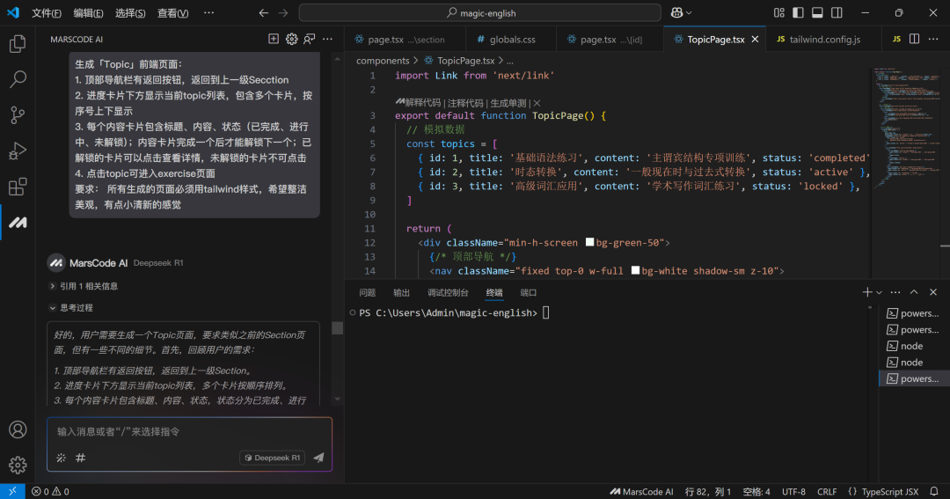
Task: Open the Run and Debug view
Action: coord(18,151)
